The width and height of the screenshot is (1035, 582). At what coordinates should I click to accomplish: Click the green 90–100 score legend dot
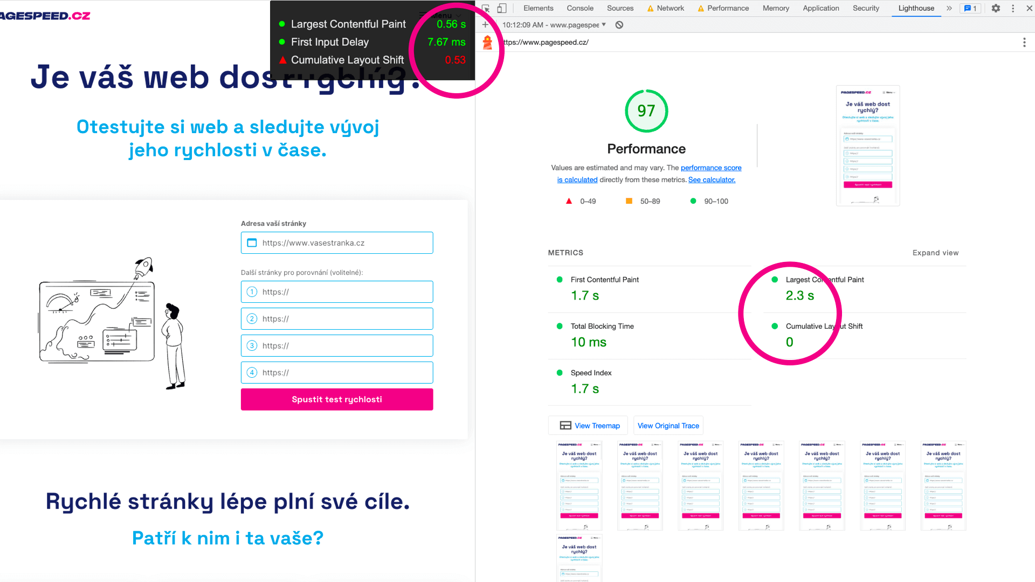tap(693, 200)
